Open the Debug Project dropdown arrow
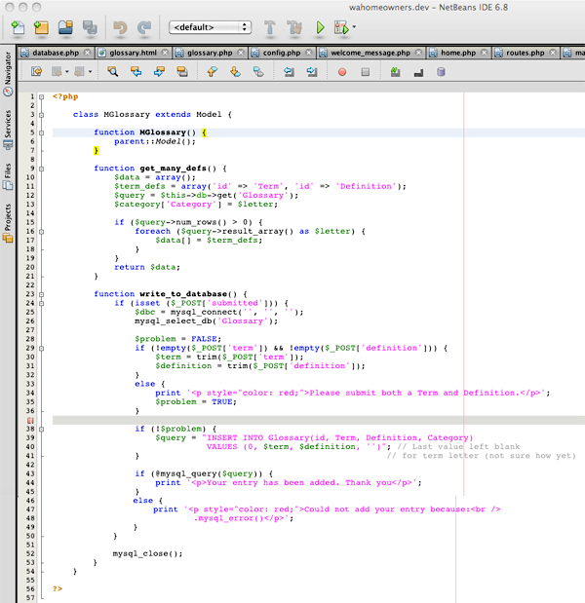The width and height of the screenshot is (585, 603). click(x=354, y=27)
